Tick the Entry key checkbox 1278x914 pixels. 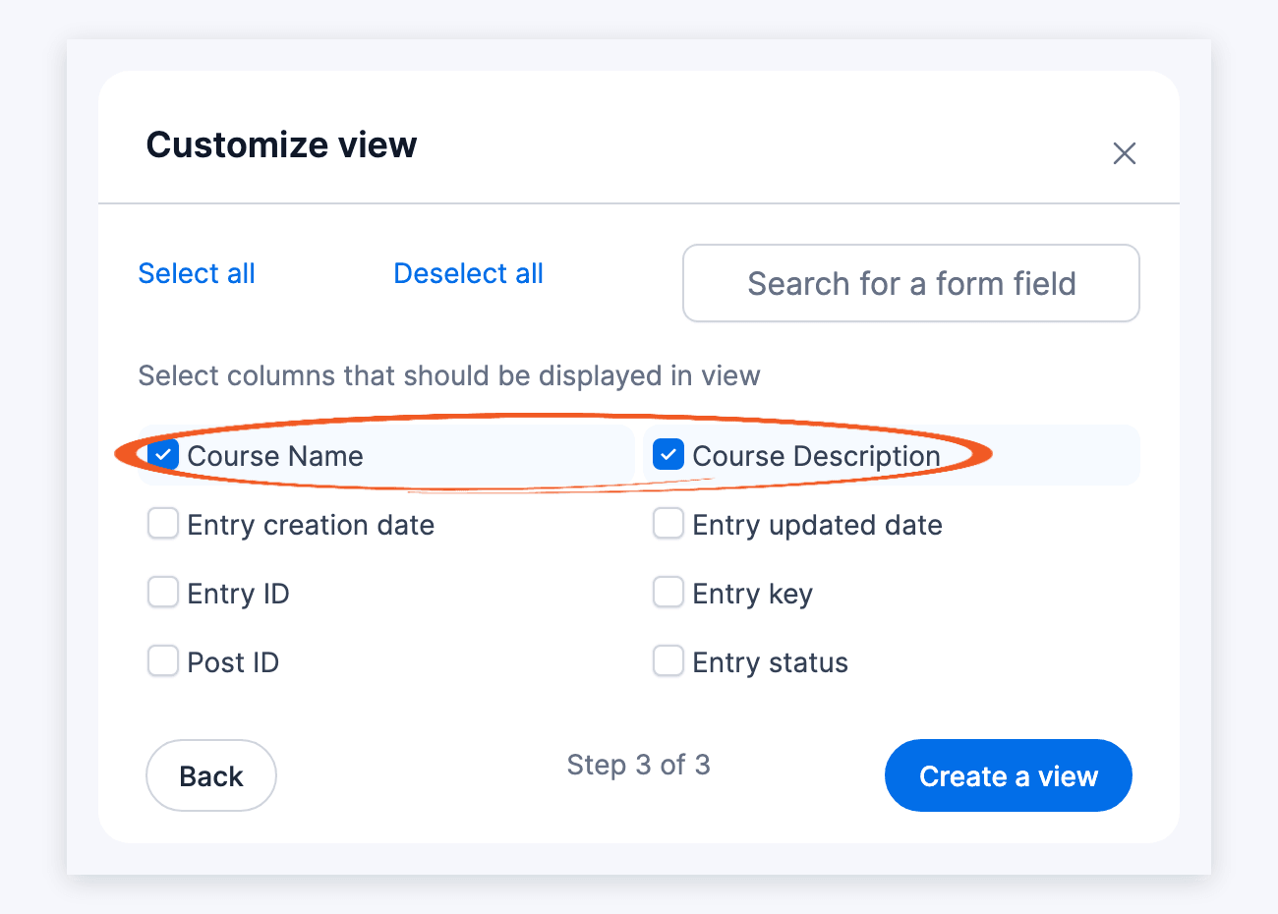point(668,593)
